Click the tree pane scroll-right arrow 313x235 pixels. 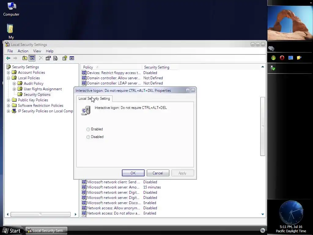point(75,214)
